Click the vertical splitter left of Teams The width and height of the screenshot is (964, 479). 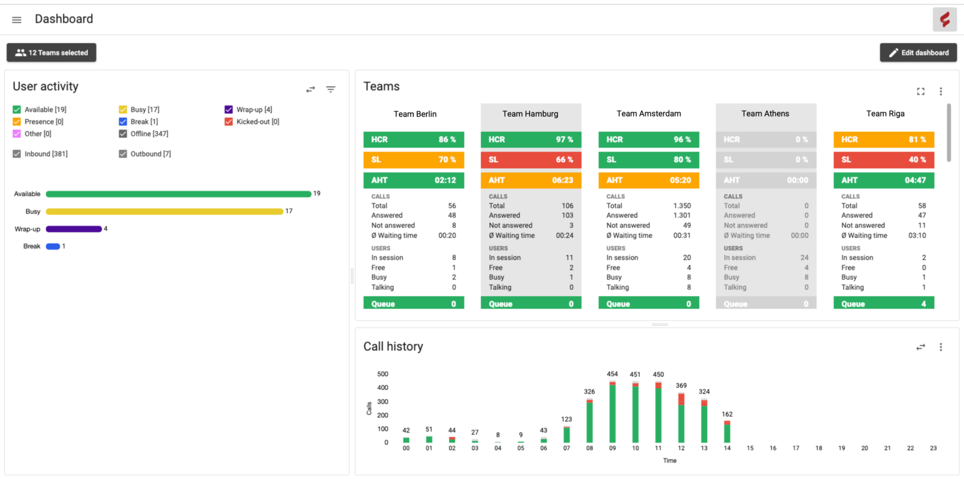(x=352, y=276)
